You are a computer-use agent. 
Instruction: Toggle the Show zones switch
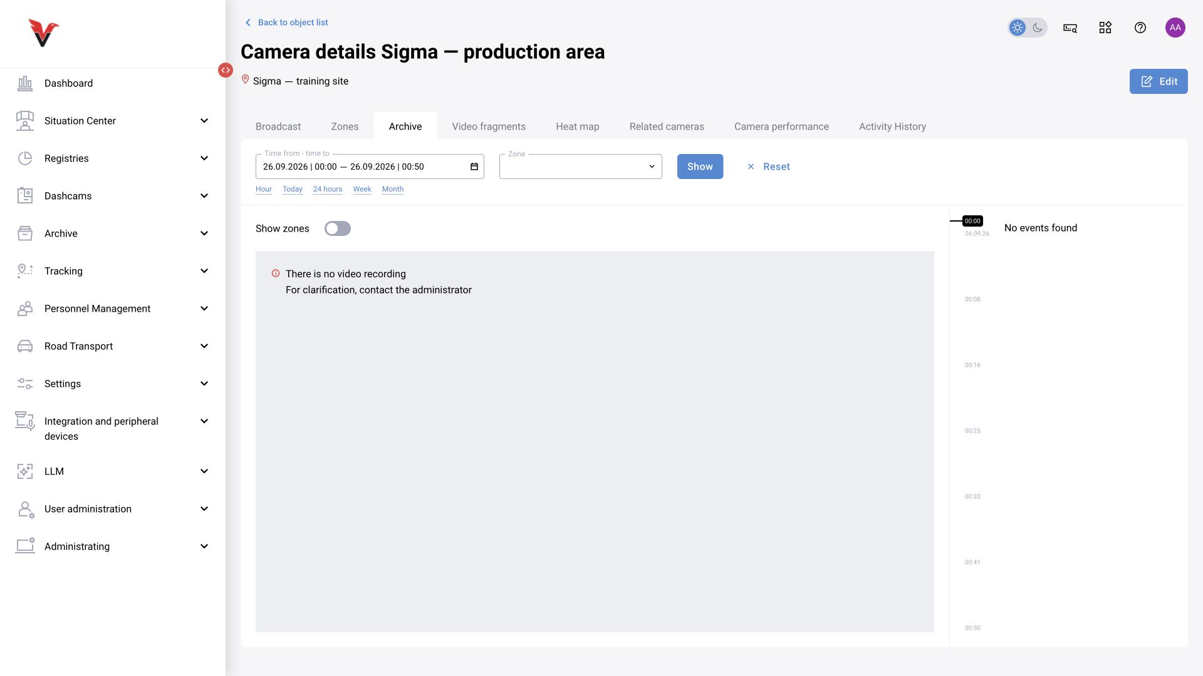coord(338,228)
